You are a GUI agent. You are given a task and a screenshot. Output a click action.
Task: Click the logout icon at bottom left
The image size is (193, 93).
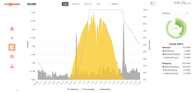tap(17, 91)
